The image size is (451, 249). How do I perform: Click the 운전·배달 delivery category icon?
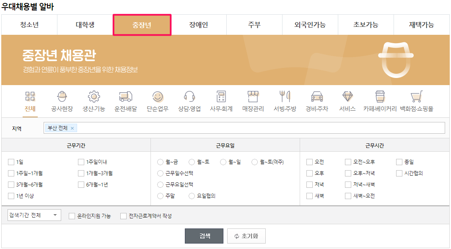(125, 101)
